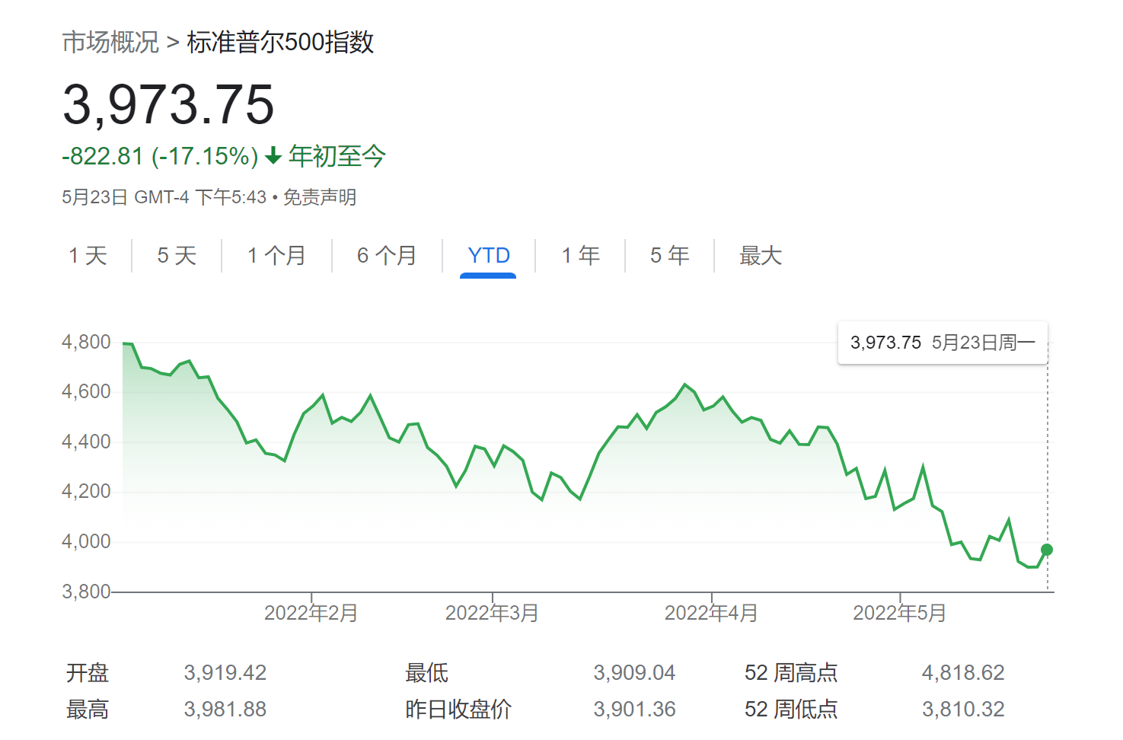
Task: Click the downward arrow icon beside -17.15%
Action: coord(273,155)
